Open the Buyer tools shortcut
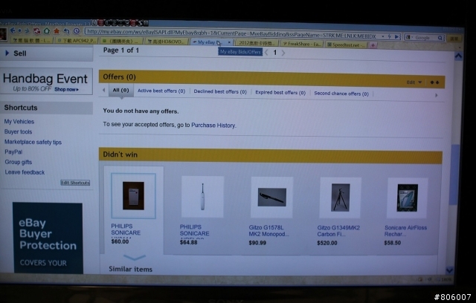 tap(18, 131)
